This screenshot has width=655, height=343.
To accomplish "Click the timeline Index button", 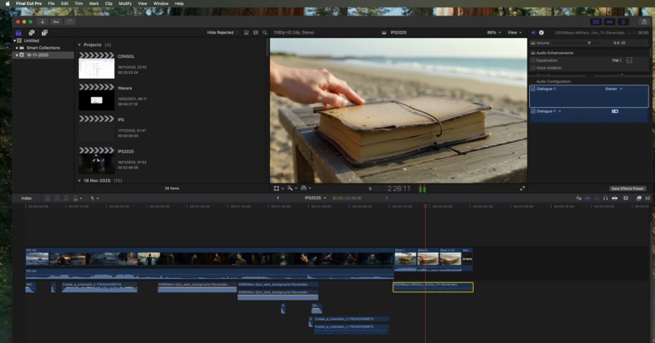I will point(26,198).
